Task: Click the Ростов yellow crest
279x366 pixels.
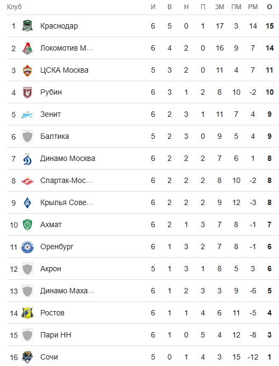Action: coord(27,313)
